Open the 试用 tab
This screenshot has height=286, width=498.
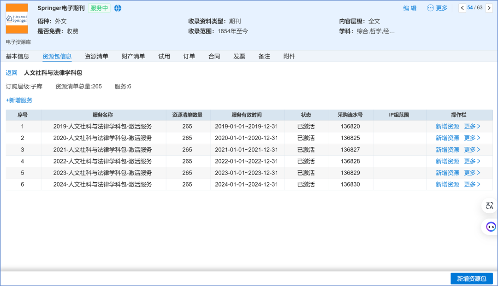164,57
